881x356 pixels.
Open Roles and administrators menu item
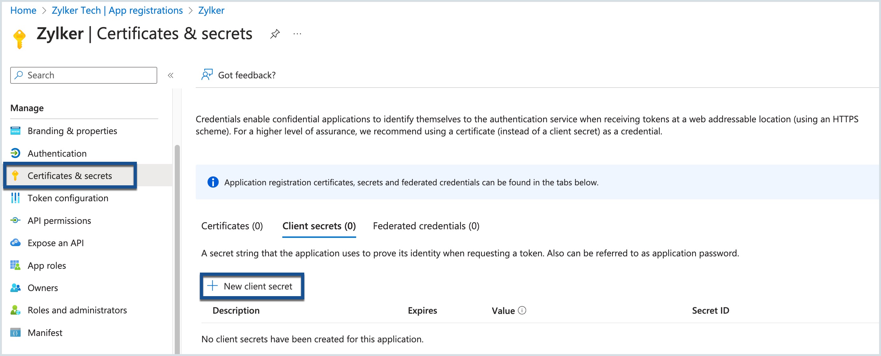click(77, 310)
